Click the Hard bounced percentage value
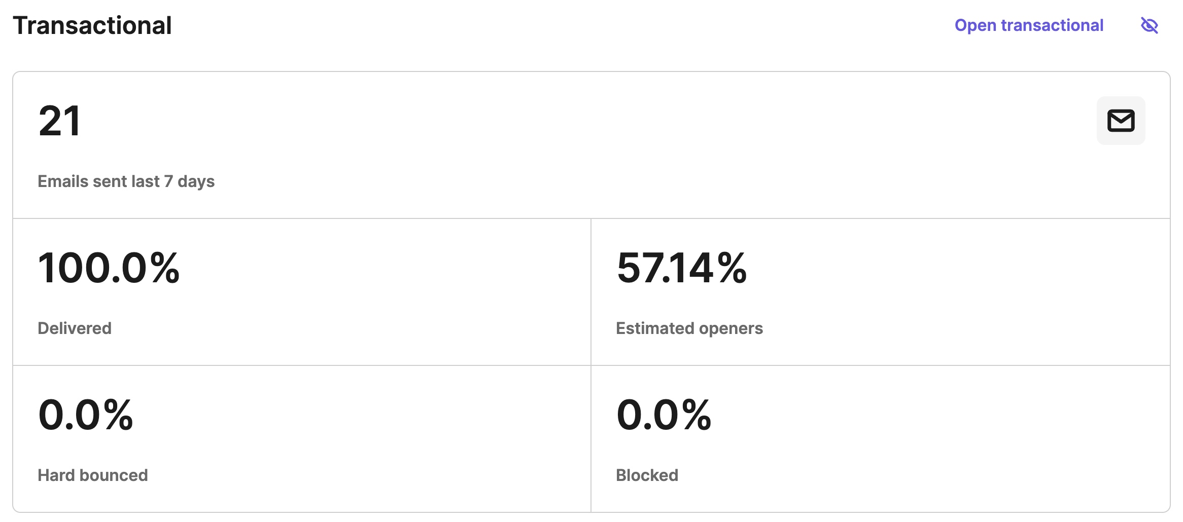The image size is (1183, 522). pyautogui.click(x=86, y=415)
